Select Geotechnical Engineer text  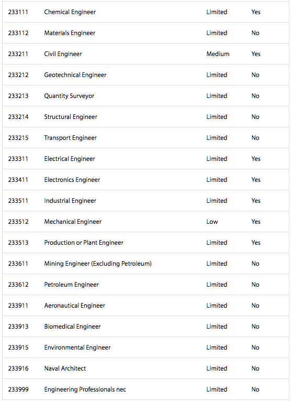tap(75, 75)
